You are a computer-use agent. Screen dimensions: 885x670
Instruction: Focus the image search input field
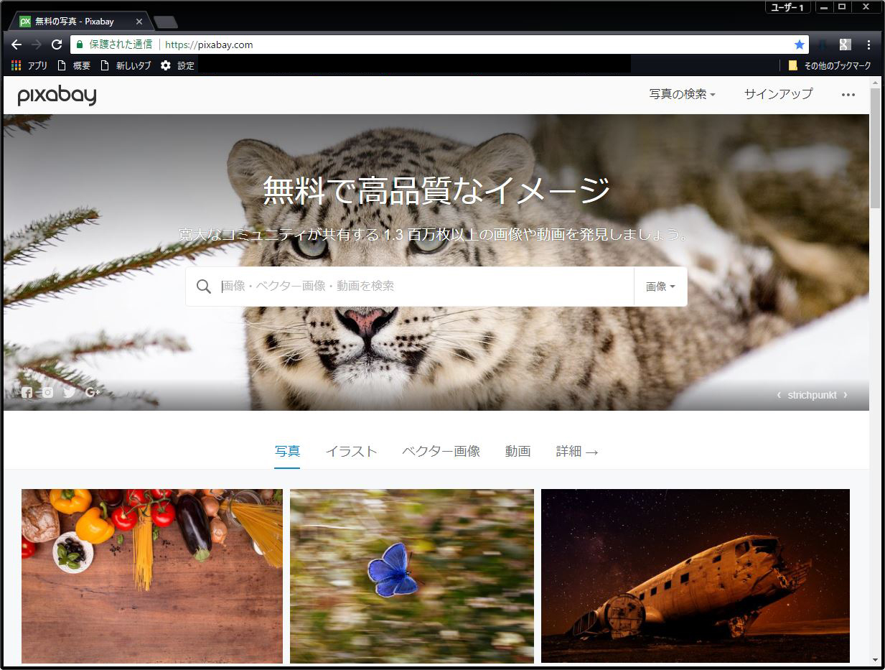pos(423,287)
